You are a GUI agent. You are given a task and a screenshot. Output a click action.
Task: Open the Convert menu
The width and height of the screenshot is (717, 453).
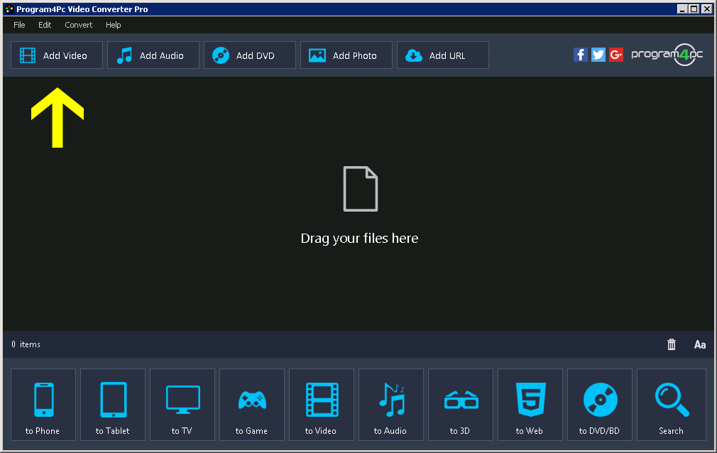78,25
